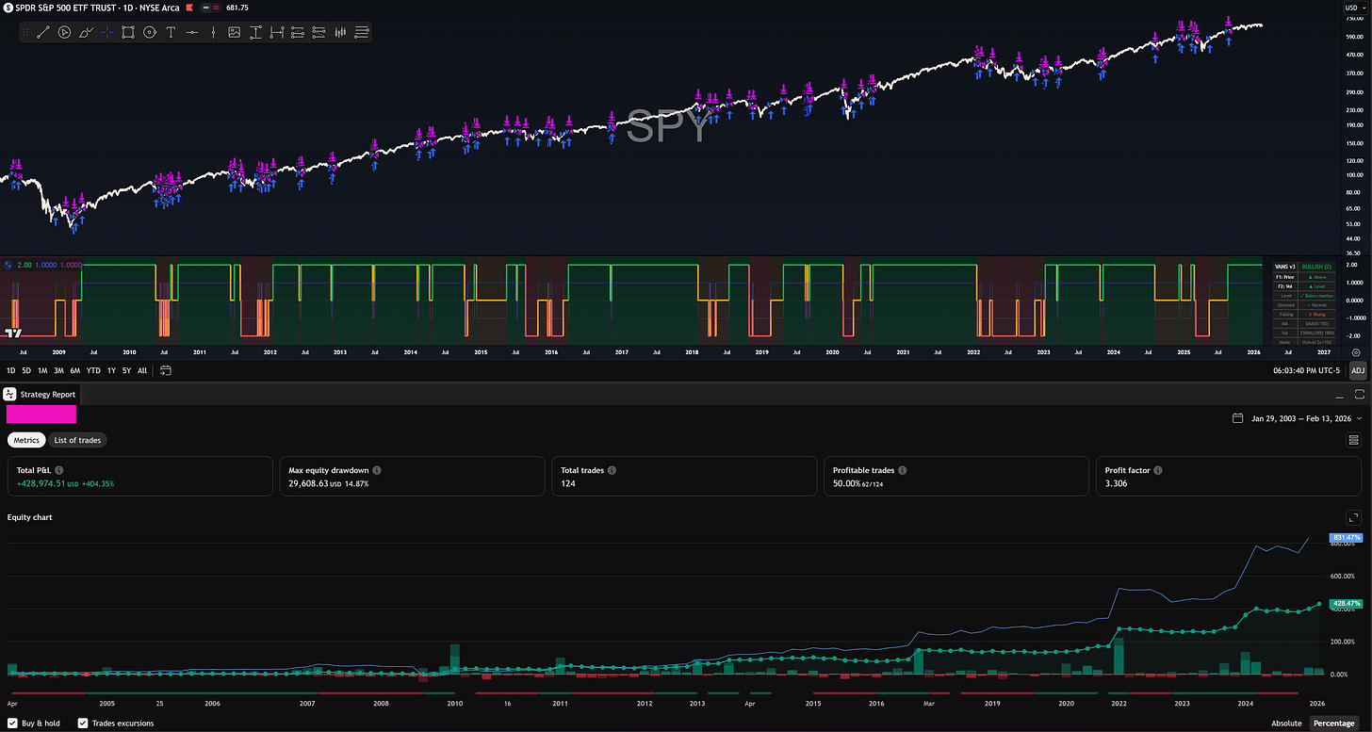Open the Strategy Report panel tab

41,395
